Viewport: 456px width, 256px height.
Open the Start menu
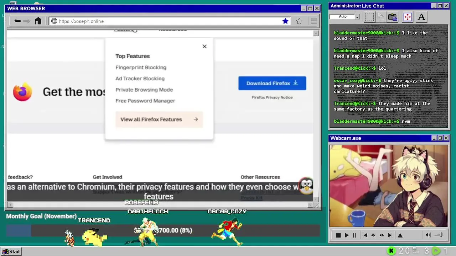pos(11,251)
